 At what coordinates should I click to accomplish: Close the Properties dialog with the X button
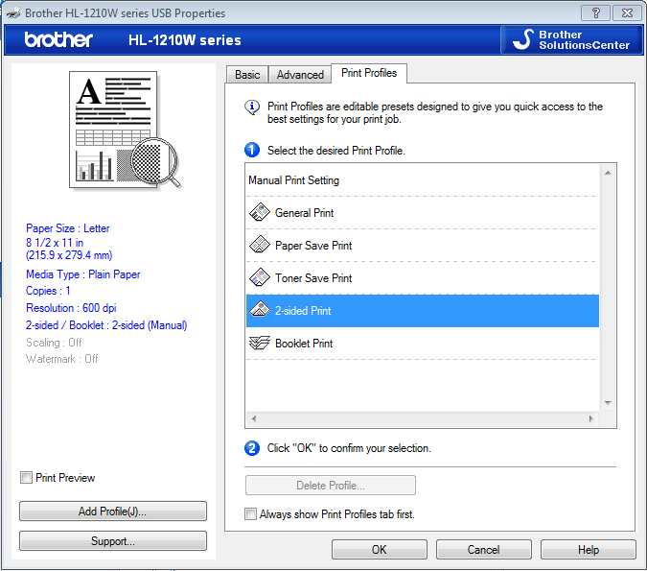coord(627,13)
